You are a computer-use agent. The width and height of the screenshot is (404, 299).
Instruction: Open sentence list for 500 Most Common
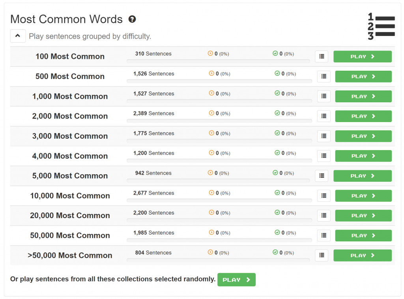(x=324, y=77)
